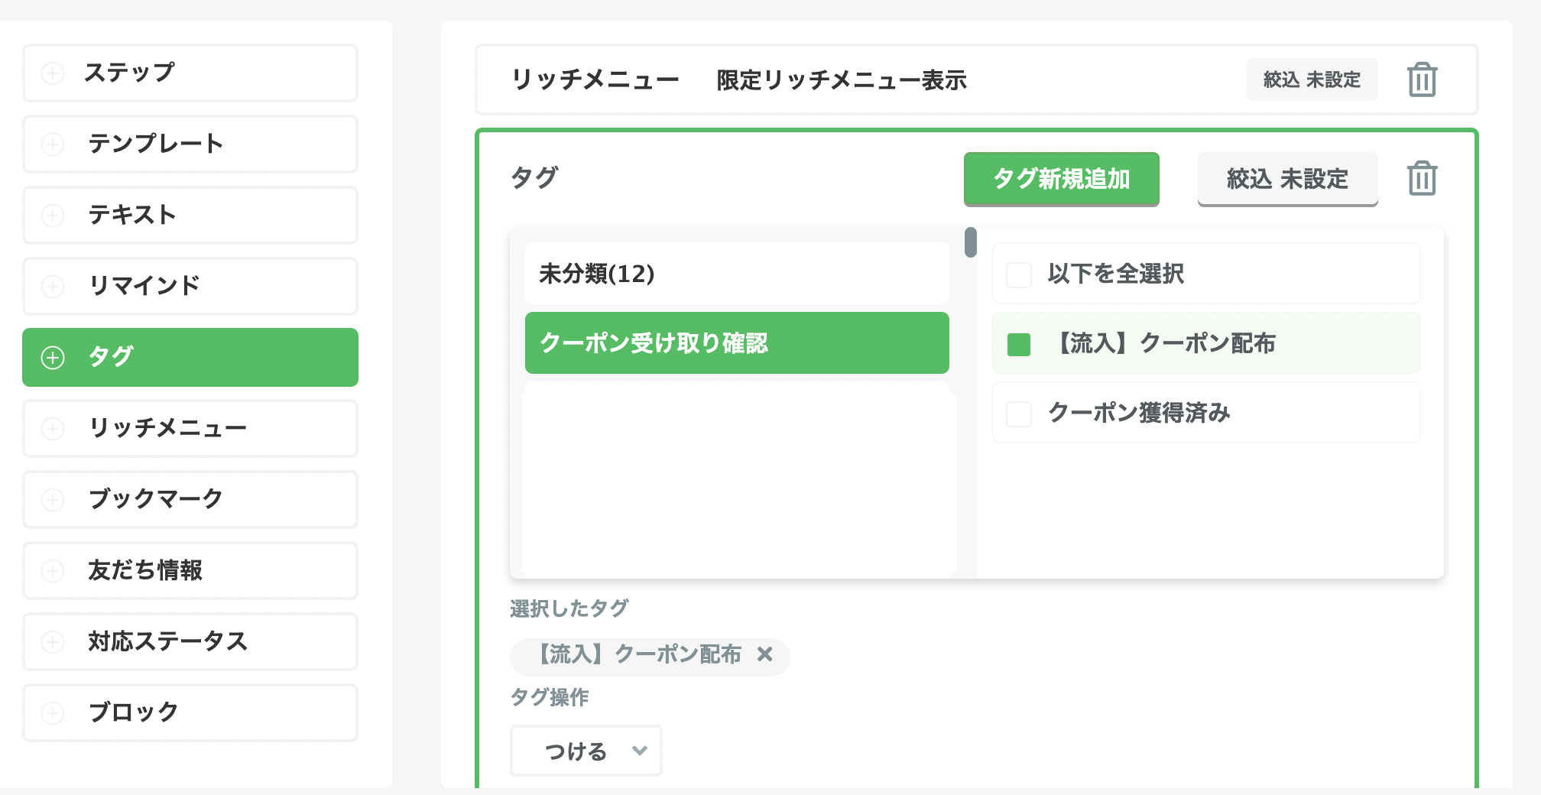Delete the リッチメニュー action with trash icon
1541x795 pixels.
1422,80
